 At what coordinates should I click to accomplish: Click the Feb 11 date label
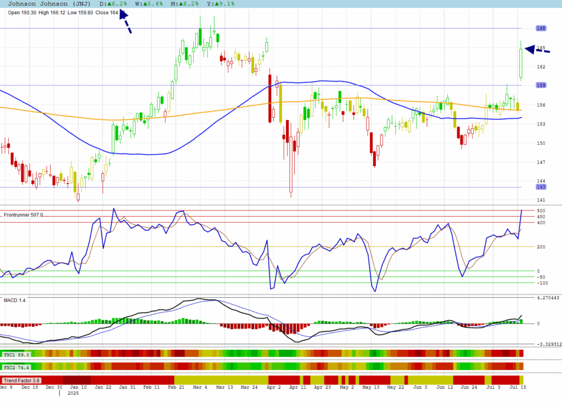(151, 387)
